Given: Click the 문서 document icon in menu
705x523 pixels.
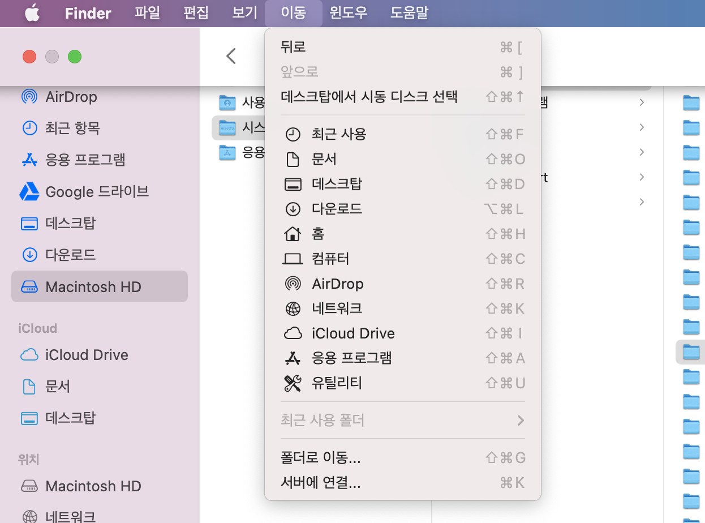Looking at the screenshot, I should (293, 160).
